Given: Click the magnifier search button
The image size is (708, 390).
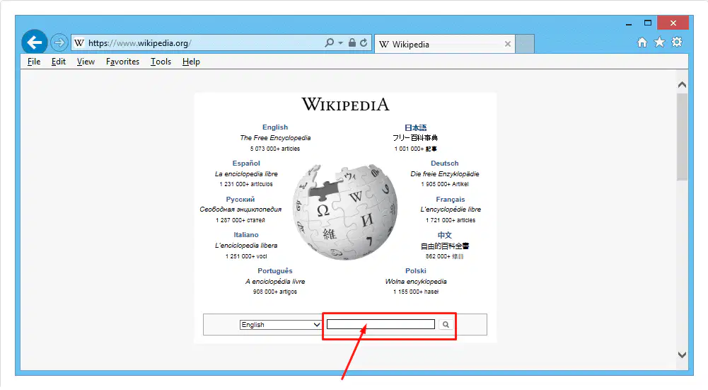Looking at the screenshot, I should 446,324.
